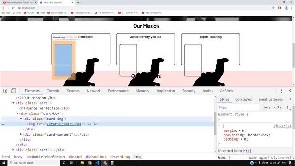Show more Styles pane tabs chevron
The image size is (295, 166).
289,99
